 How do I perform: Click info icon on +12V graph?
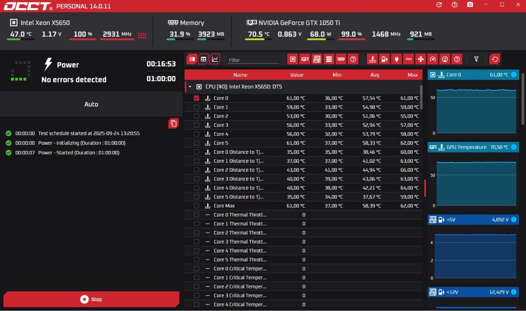coord(513,292)
